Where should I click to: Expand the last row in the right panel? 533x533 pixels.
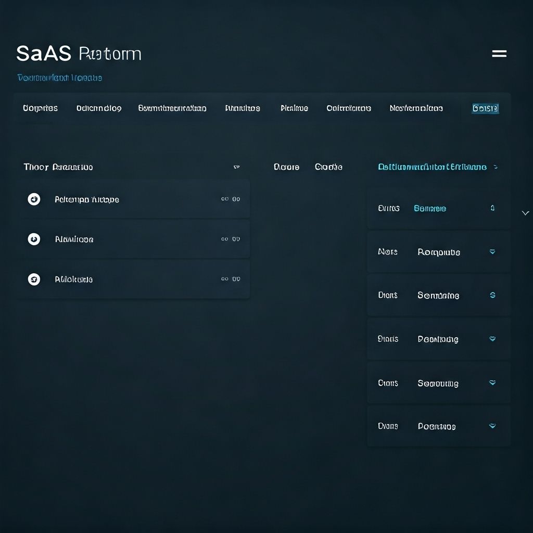(492, 426)
